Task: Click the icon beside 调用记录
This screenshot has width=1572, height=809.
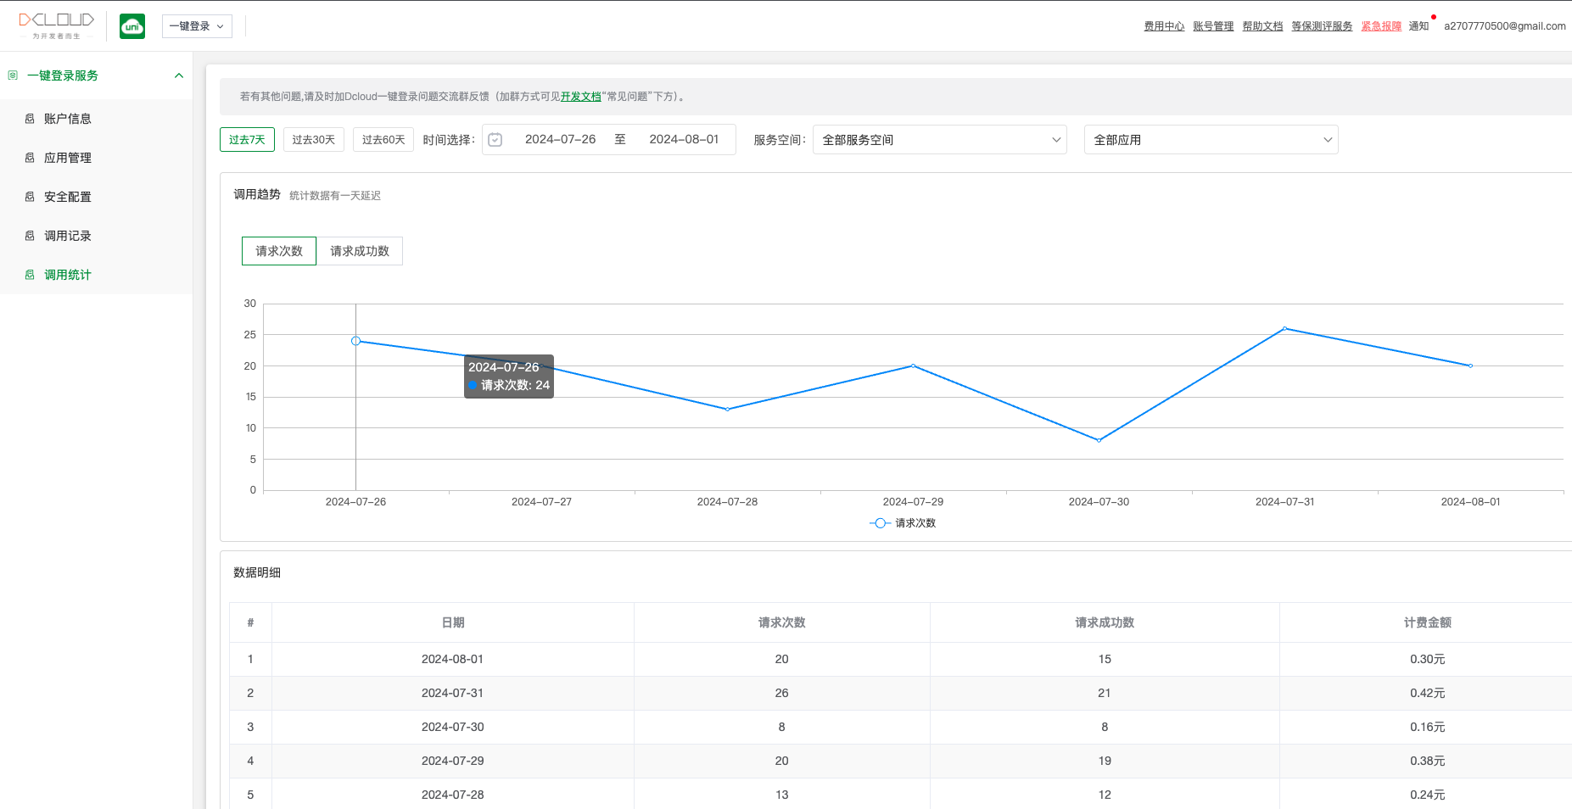Action: [x=30, y=236]
